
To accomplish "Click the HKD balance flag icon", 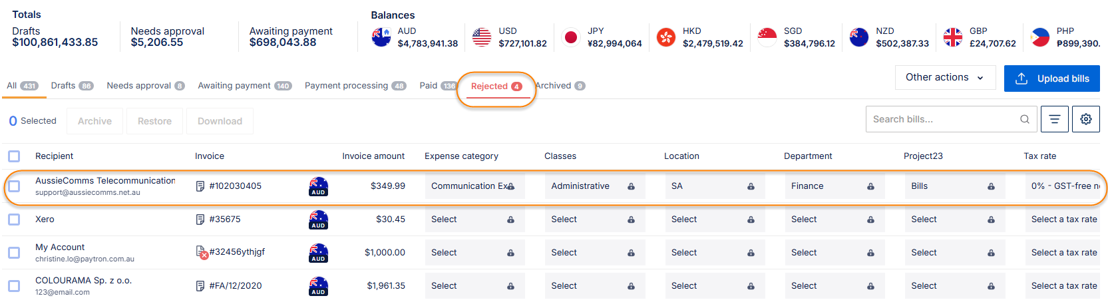I will click(665, 37).
